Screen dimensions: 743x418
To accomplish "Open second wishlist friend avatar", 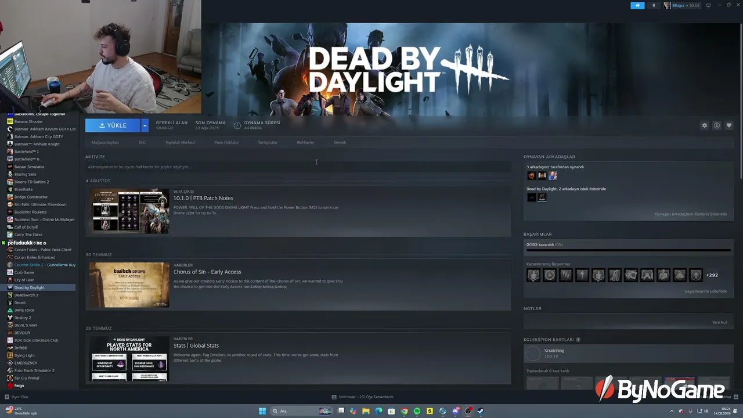I will 542,197.
